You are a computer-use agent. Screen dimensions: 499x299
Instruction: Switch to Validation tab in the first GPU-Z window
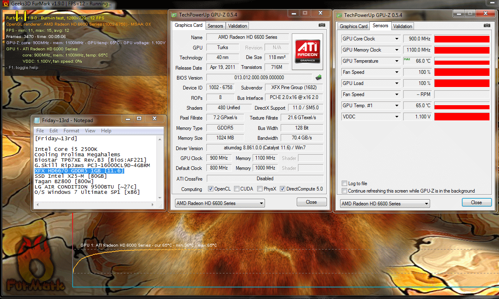pos(238,26)
